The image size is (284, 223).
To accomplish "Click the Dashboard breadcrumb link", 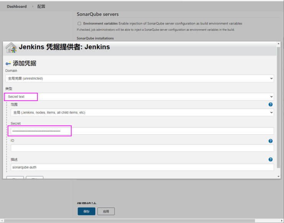I will (17, 7).
